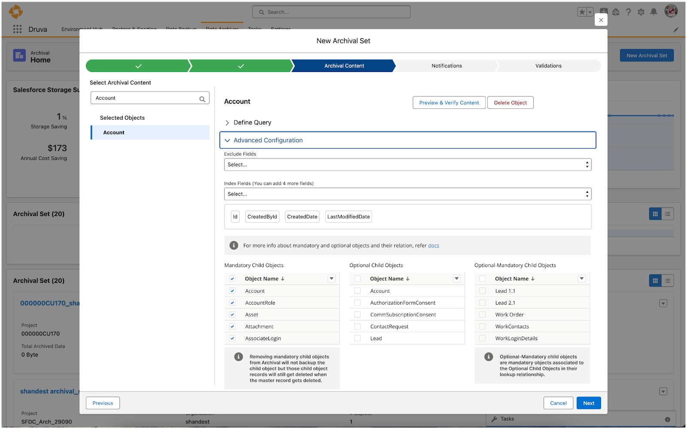687x429 pixels.
Task: Click Preview & Verify Content button
Action: 449,103
